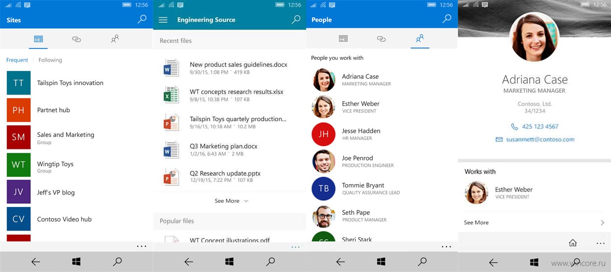Show Frequent sites list
Viewport: 611px width, 272px height.
pos(17,60)
